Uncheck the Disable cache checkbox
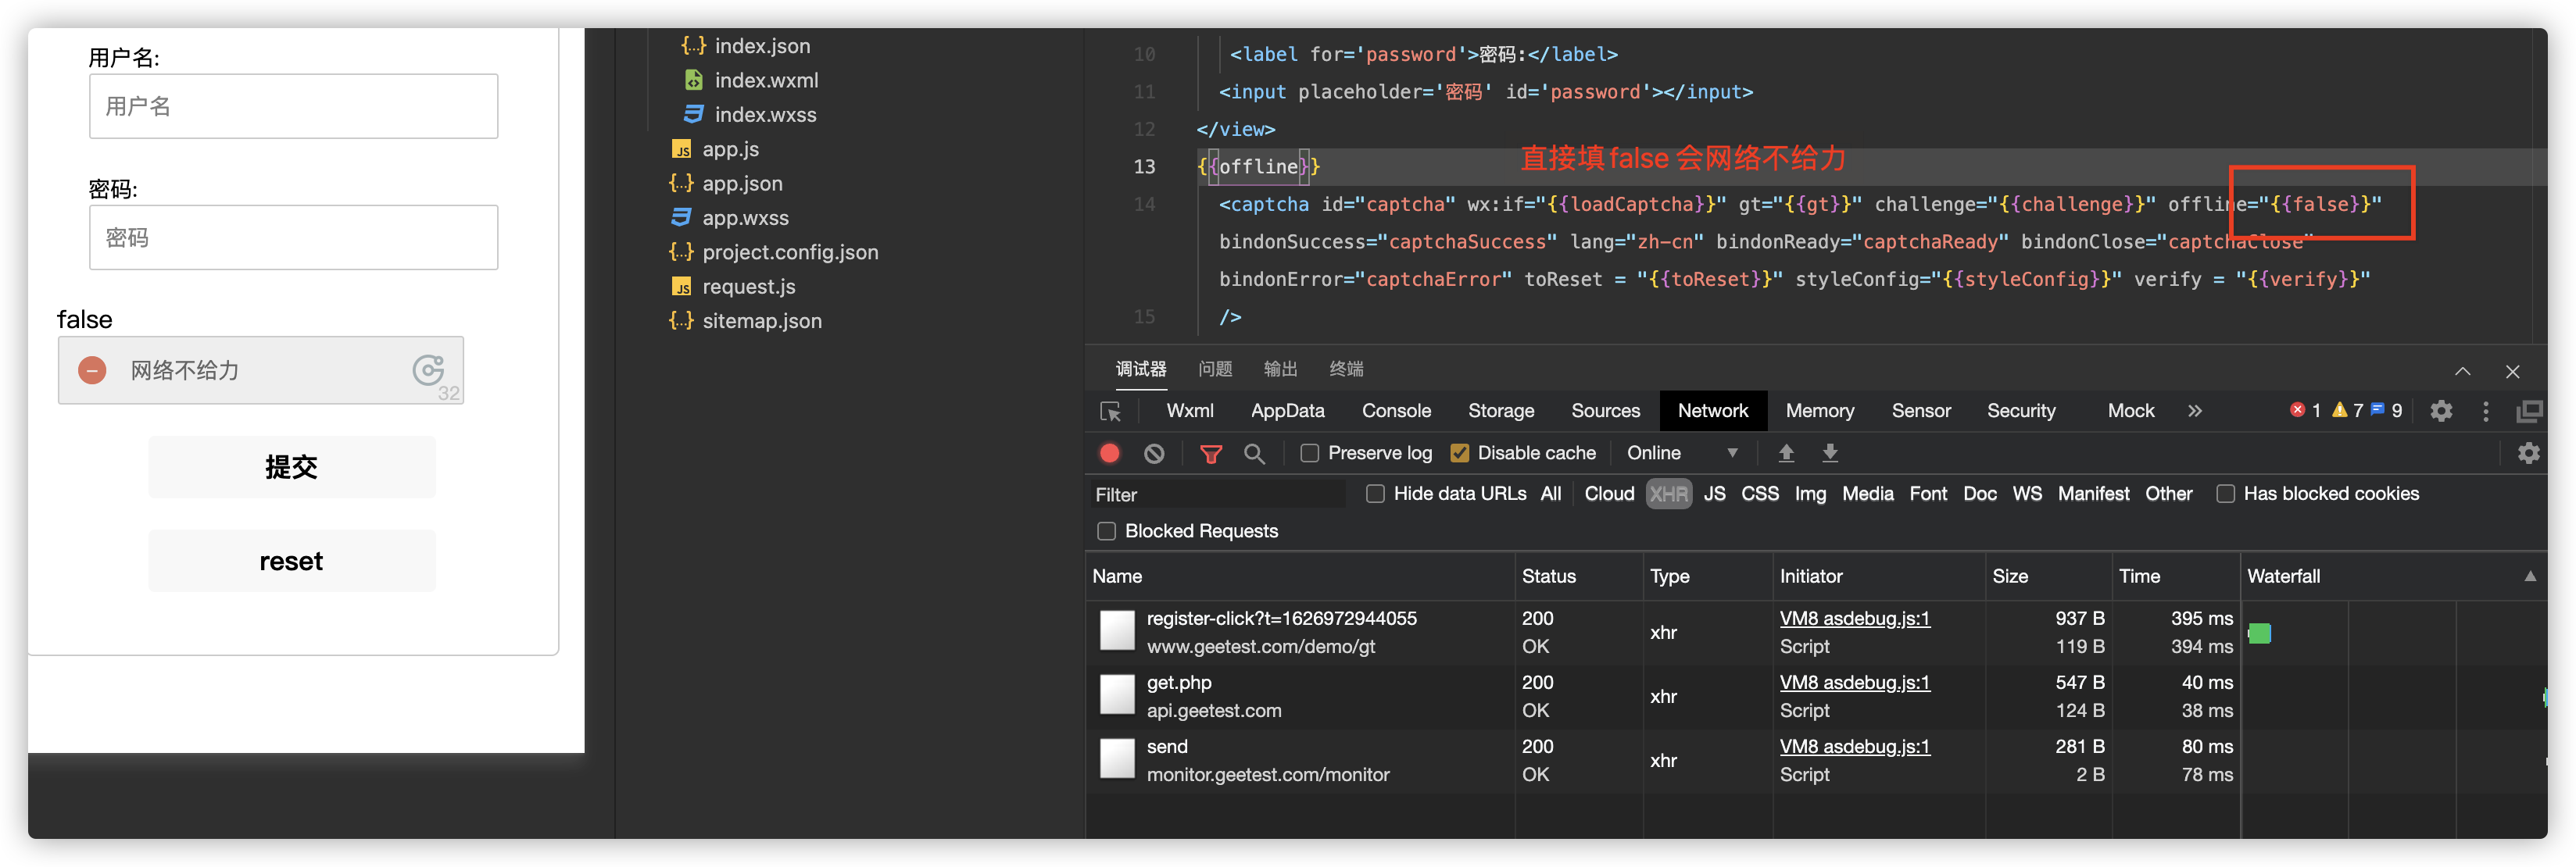 1459,454
